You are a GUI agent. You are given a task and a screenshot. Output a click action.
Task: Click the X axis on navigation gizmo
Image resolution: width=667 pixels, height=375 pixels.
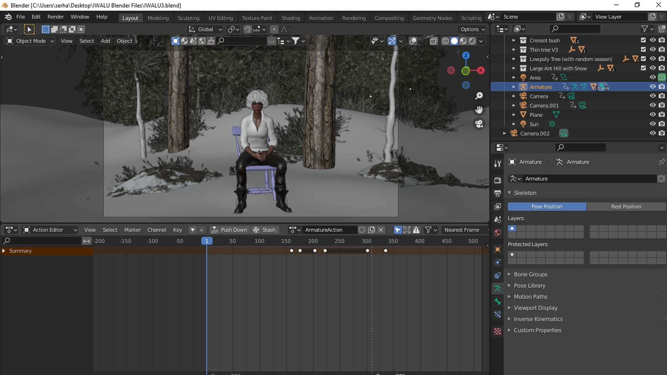pyautogui.click(x=481, y=70)
